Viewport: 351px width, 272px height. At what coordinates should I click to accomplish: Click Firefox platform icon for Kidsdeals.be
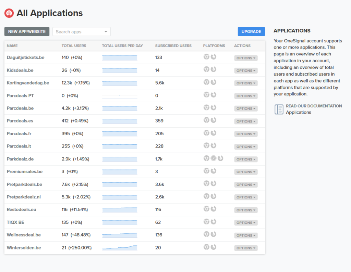[x=213, y=69]
